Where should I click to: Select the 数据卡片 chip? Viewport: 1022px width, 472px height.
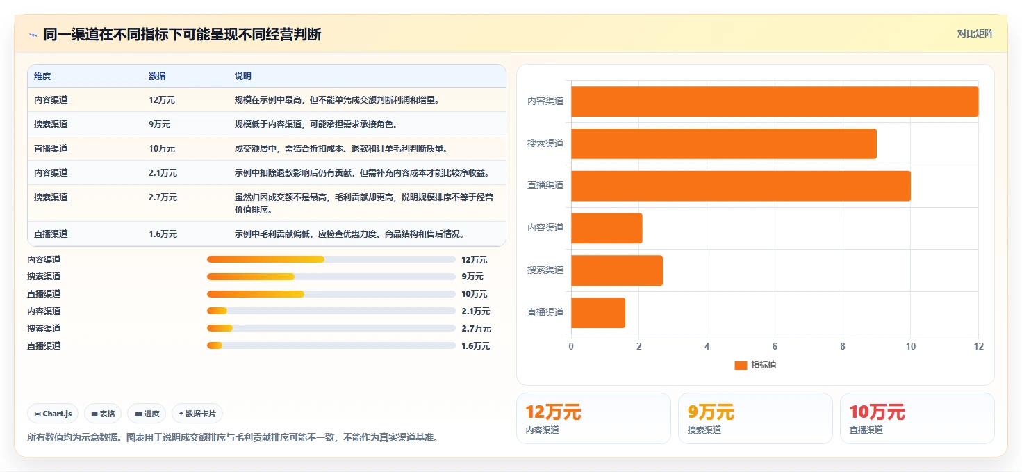click(197, 414)
